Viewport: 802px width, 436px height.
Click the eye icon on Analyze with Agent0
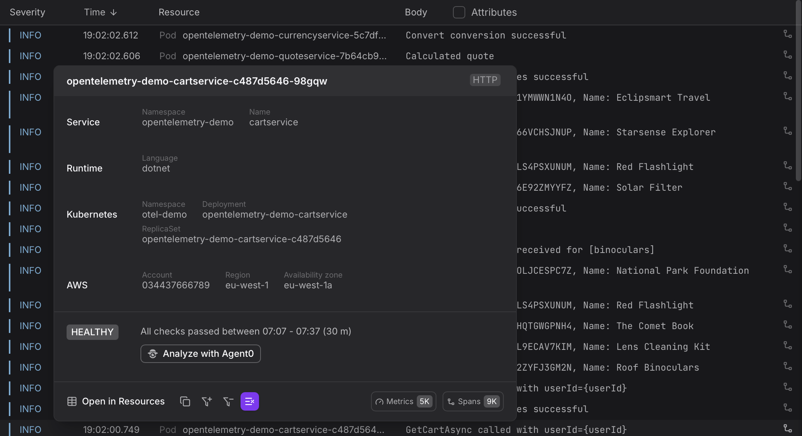pyautogui.click(x=153, y=354)
